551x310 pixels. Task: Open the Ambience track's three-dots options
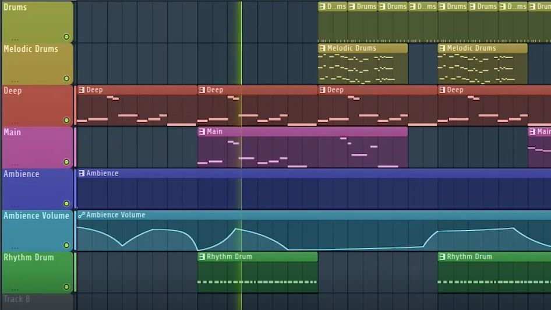point(15,205)
